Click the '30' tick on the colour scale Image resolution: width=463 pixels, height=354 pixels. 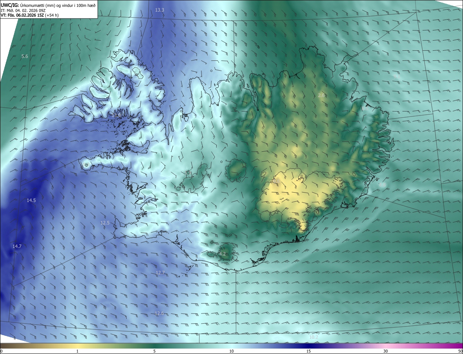coord(386,351)
